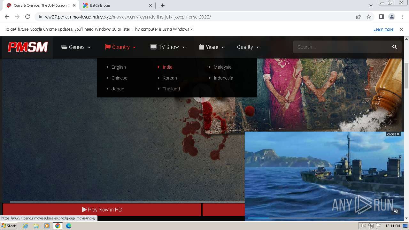Open the tab search chevron
409x230 pixels.
pyautogui.click(x=371, y=5)
